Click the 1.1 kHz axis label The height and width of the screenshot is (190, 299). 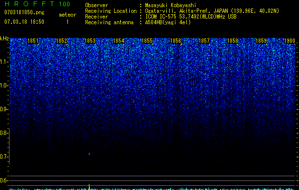click(x=3, y=62)
